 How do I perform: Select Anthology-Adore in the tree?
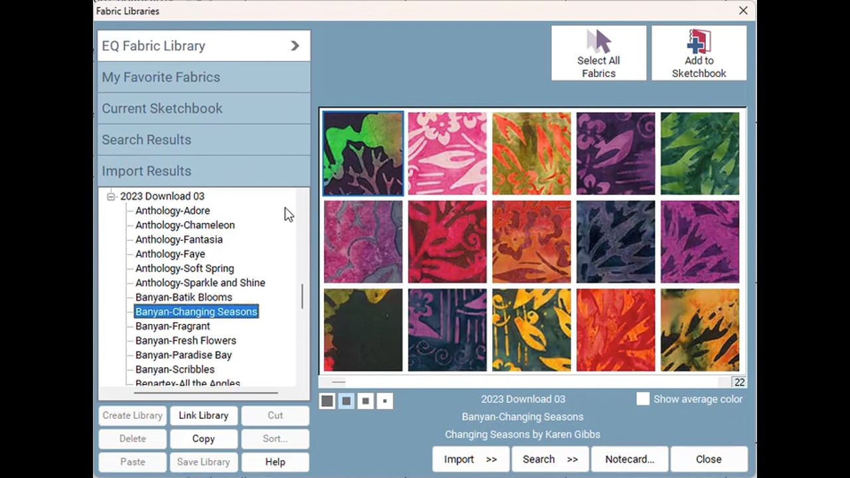point(173,210)
